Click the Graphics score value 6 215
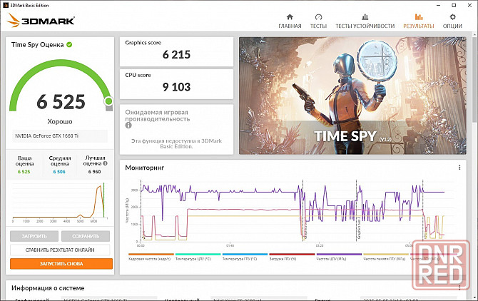Screen dimensions: 478x301 click(176, 54)
